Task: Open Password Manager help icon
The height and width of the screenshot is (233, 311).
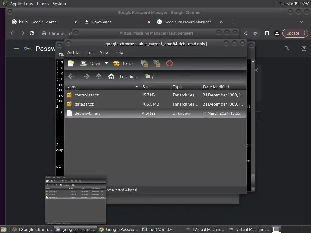Action: click(304, 49)
